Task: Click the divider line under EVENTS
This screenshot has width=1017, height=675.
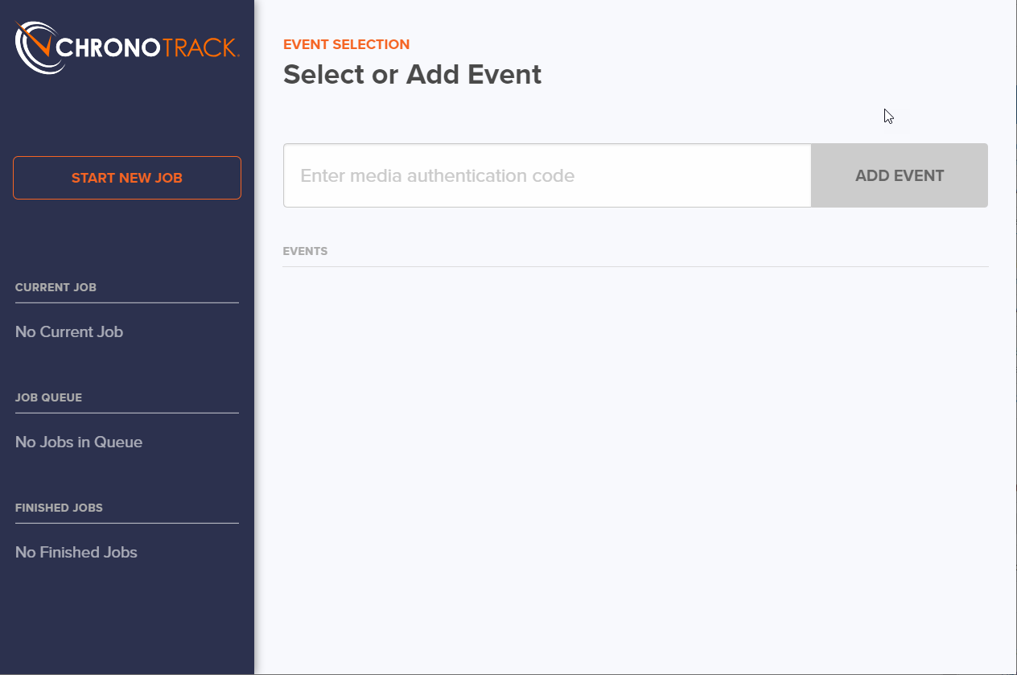Action: coord(636,266)
